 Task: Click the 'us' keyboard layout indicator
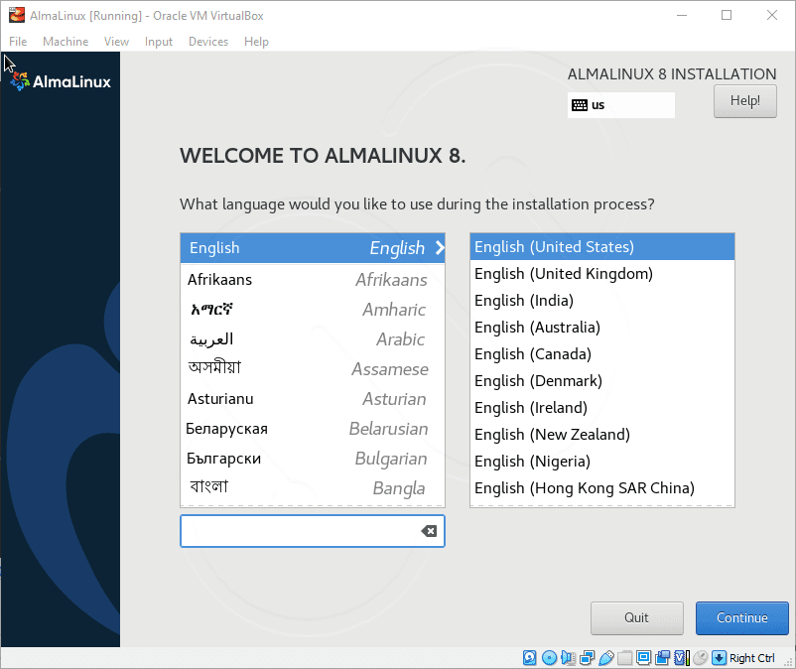(x=621, y=105)
